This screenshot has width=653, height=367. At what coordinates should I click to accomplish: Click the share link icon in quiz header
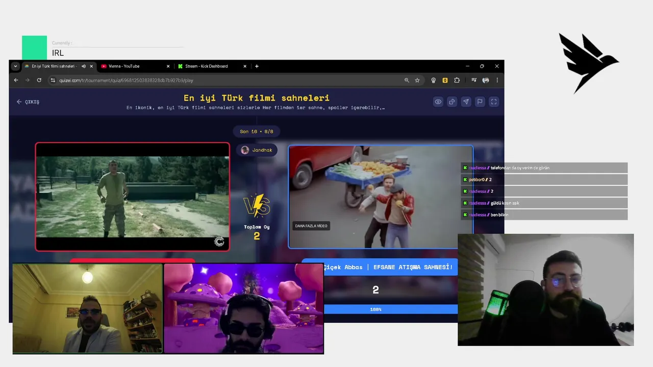(452, 102)
